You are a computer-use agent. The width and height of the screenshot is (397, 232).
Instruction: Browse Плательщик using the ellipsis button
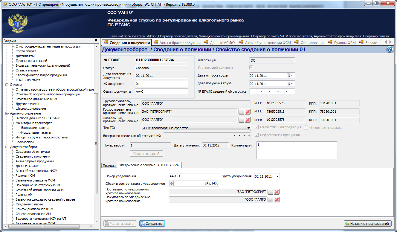[x=241, y=120]
